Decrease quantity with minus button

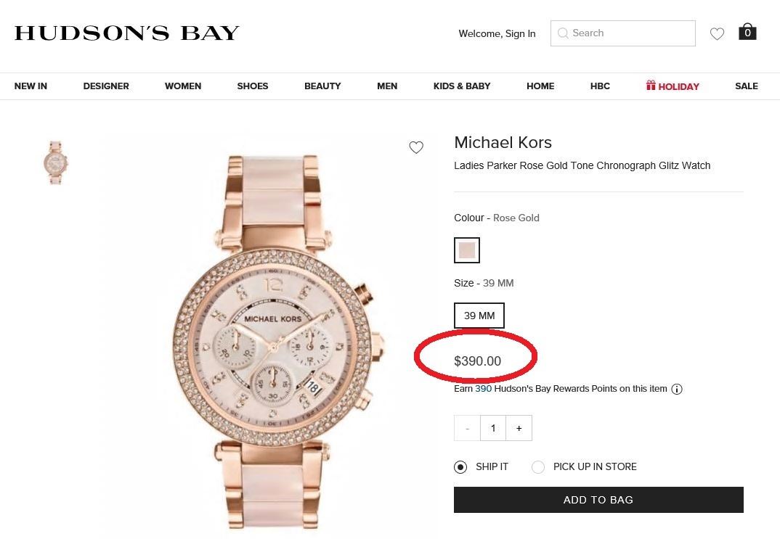[x=467, y=428]
